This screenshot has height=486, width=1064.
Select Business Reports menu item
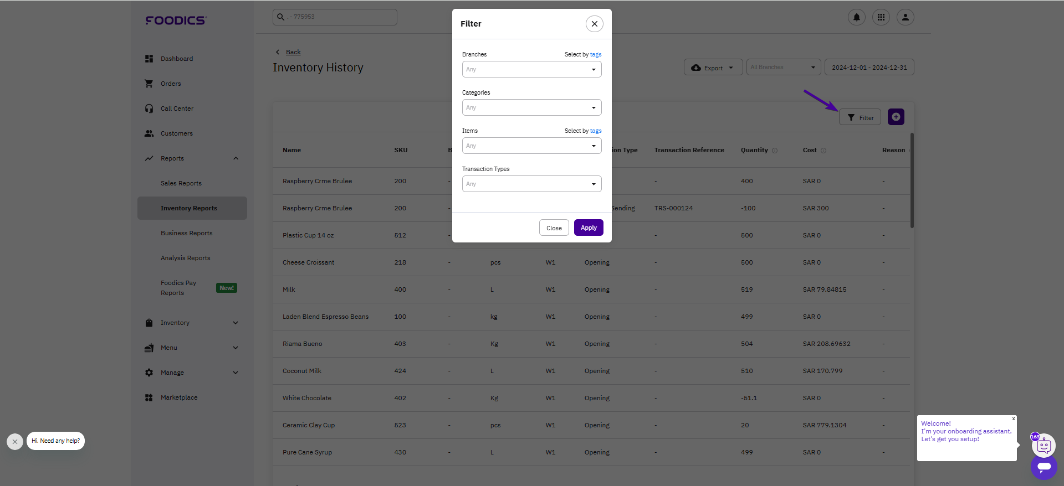coord(187,233)
